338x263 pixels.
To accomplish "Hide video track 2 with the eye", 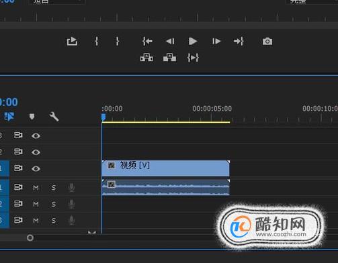I will tap(36, 152).
